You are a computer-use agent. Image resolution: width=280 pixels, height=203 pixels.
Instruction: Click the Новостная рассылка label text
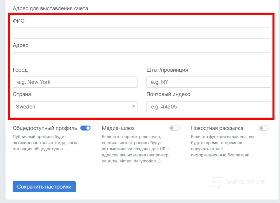pos(217,128)
